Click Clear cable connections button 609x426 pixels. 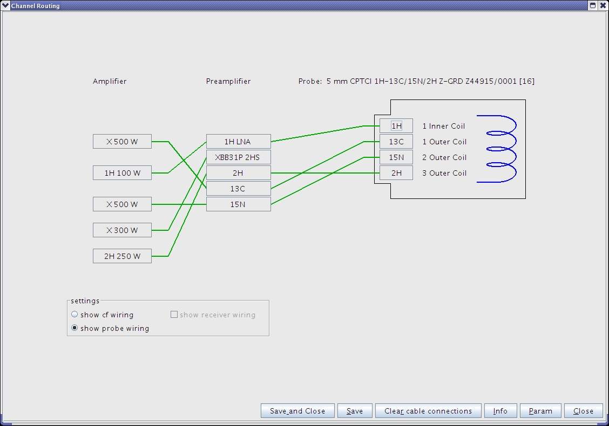pos(428,411)
